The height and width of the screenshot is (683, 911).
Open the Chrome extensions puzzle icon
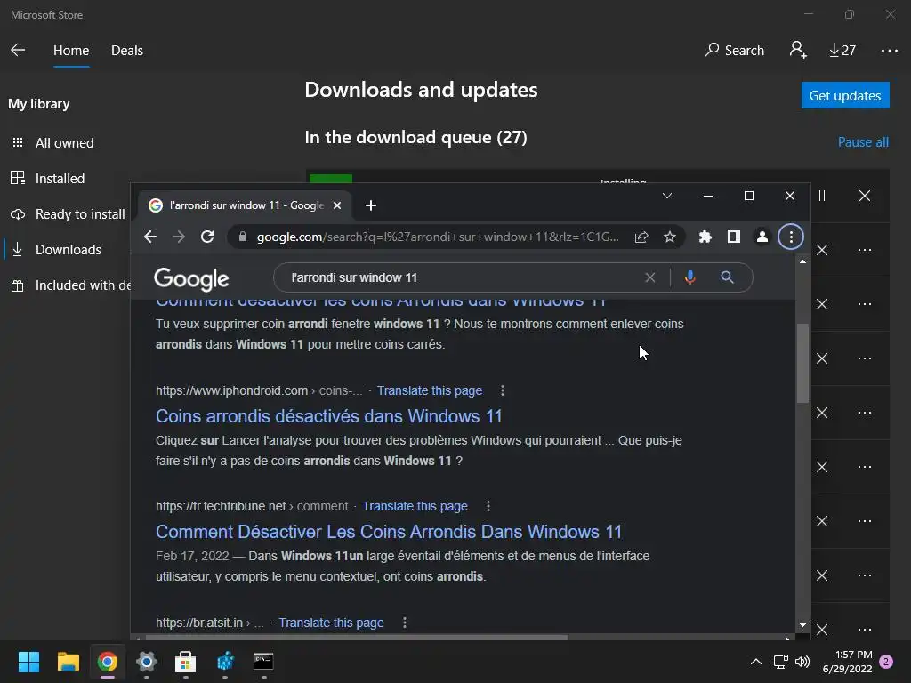pos(705,237)
